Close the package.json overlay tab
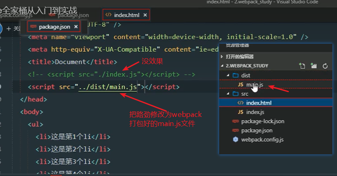 point(76,27)
